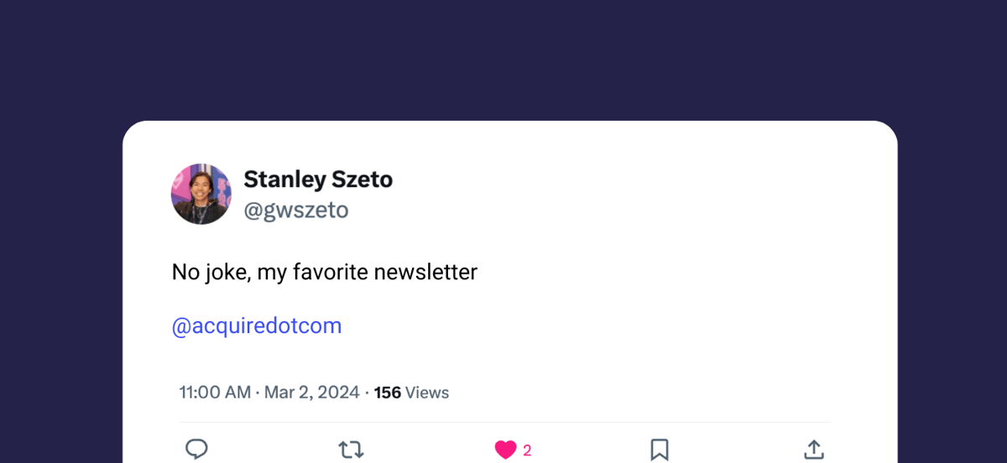The image size is (1007, 463).
Task: Open Stanley Szeto's profile picture
Action: click(201, 194)
